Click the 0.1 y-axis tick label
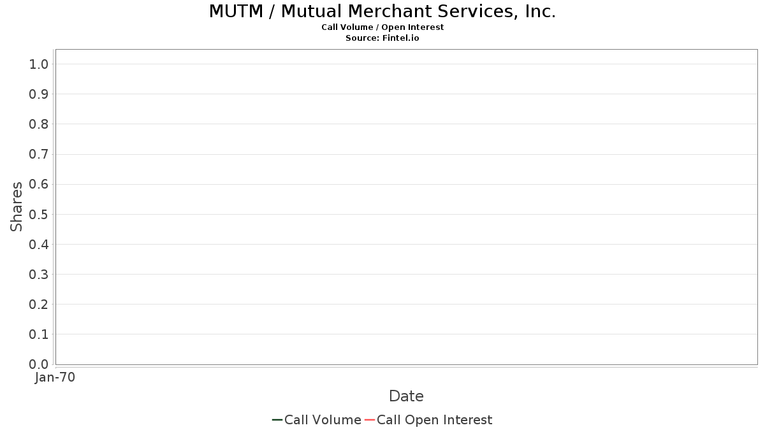 (39, 334)
